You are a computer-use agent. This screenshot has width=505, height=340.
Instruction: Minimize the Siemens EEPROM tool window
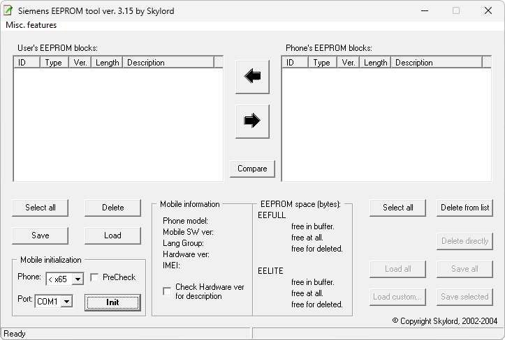click(x=425, y=10)
